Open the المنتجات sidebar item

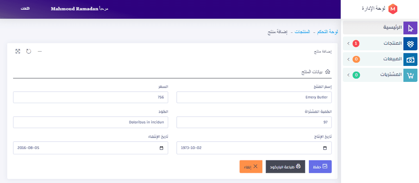(380, 44)
